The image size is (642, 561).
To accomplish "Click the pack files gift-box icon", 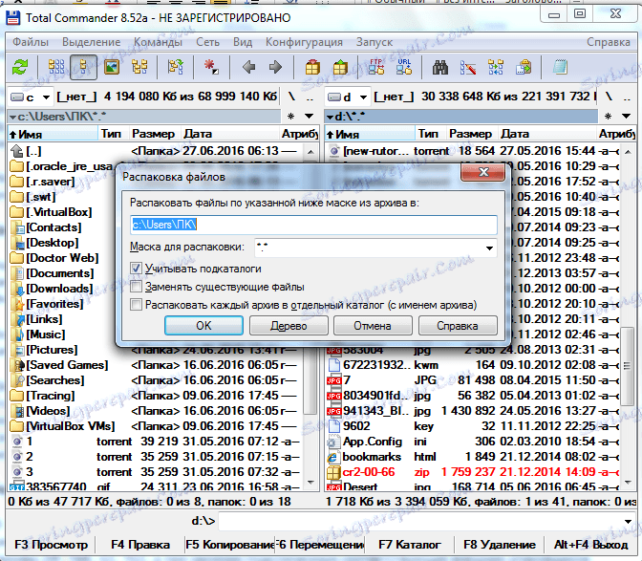I will (x=312, y=67).
